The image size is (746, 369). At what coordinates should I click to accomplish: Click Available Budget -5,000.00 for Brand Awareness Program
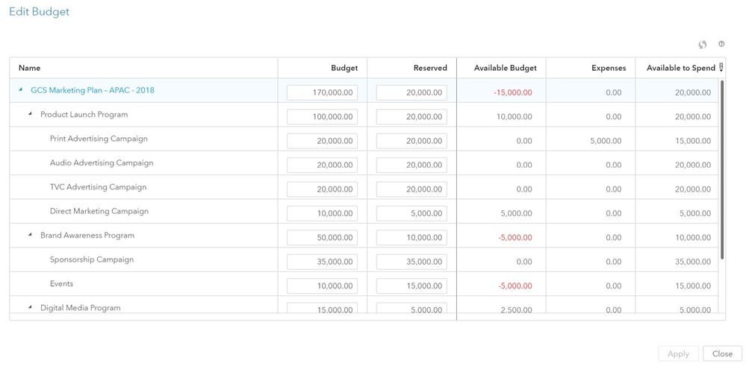(515, 238)
